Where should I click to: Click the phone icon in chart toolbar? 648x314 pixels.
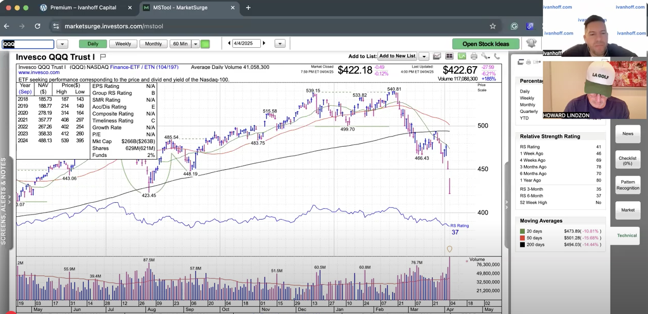tap(497, 56)
